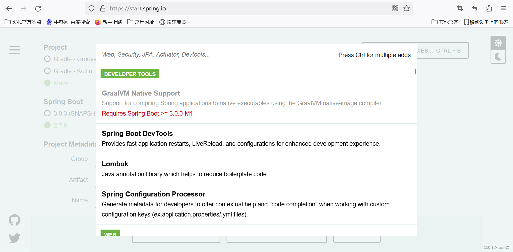Screen dimensions: 513x252
Task: Go back to the previous page
Action: pyautogui.click(x=9, y=9)
